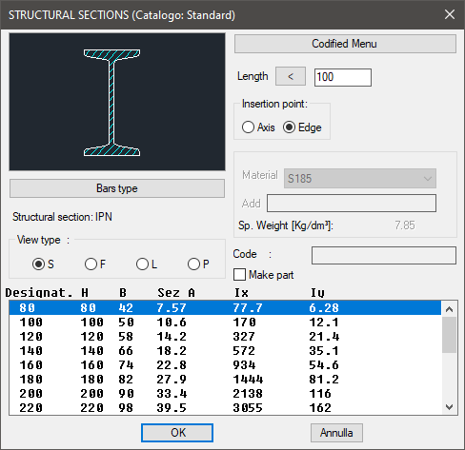Close the Structural Sections dialog
This screenshot has height=450, width=465.
click(450, 14)
